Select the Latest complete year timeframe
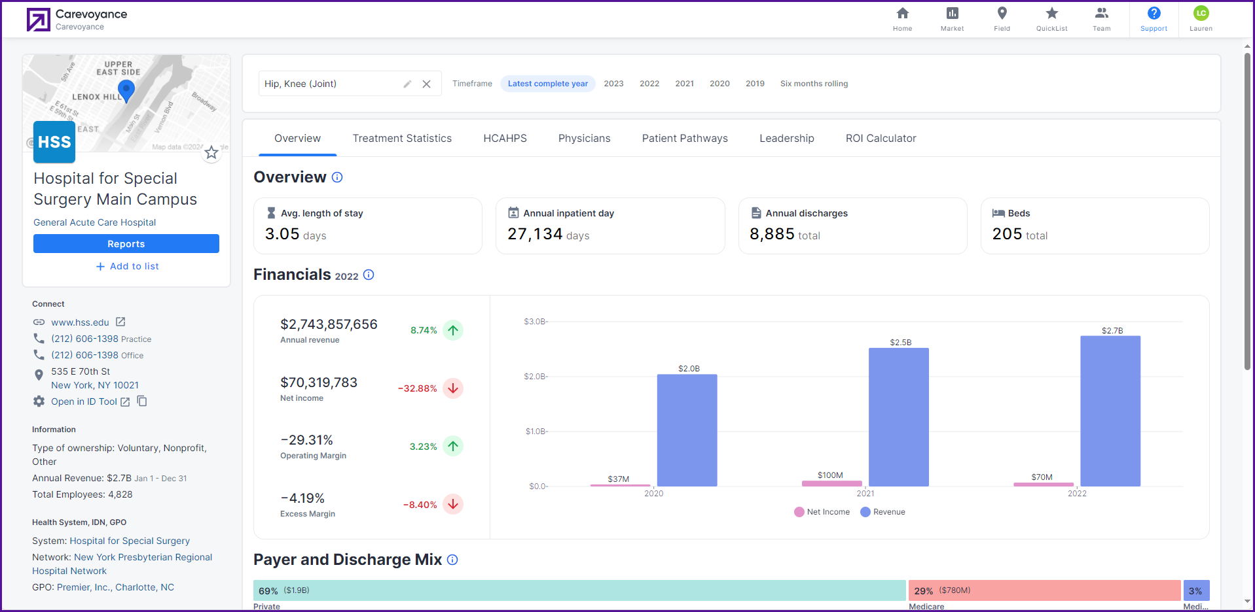 pos(548,84)
